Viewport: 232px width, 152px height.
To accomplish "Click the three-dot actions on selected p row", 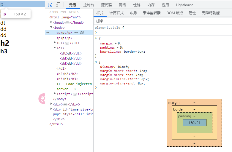I will pos(47,33).
